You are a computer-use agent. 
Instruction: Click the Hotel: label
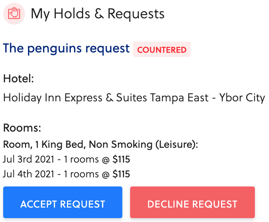click(18, 78)
